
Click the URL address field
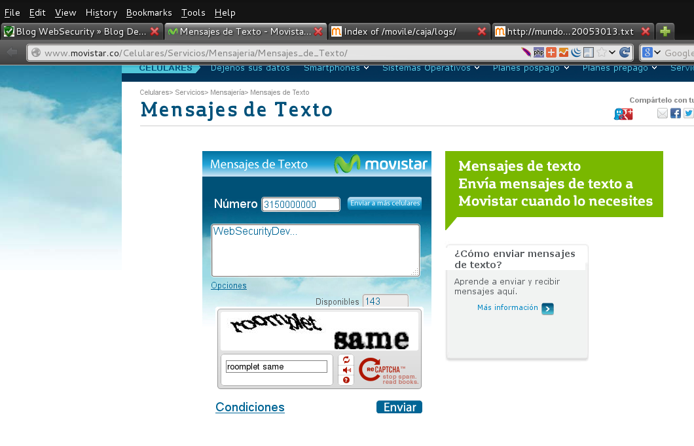coord(279,52)
